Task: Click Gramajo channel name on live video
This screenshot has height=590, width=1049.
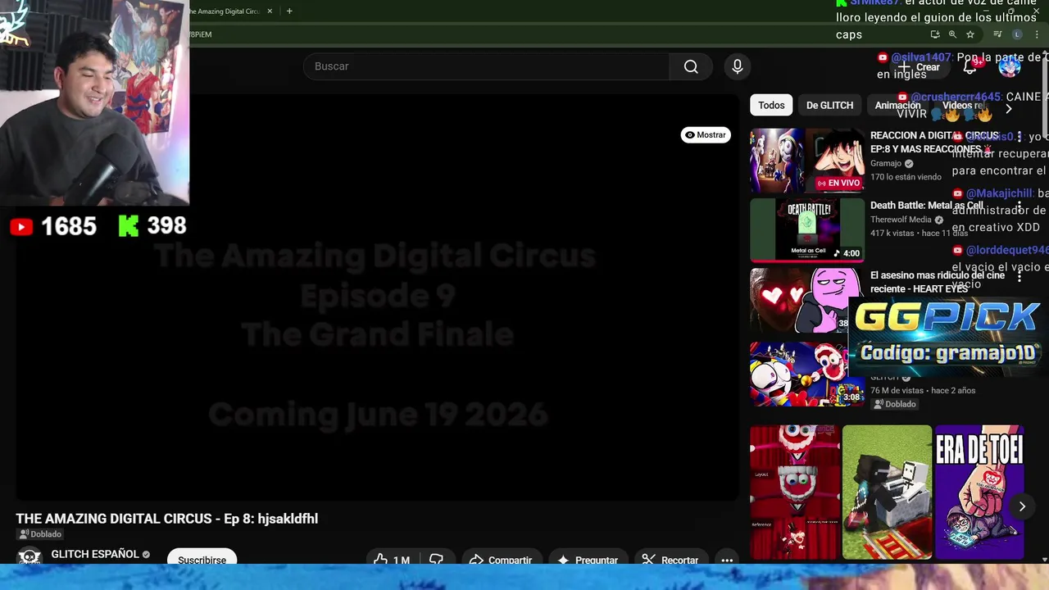Action: click(886, 163)
